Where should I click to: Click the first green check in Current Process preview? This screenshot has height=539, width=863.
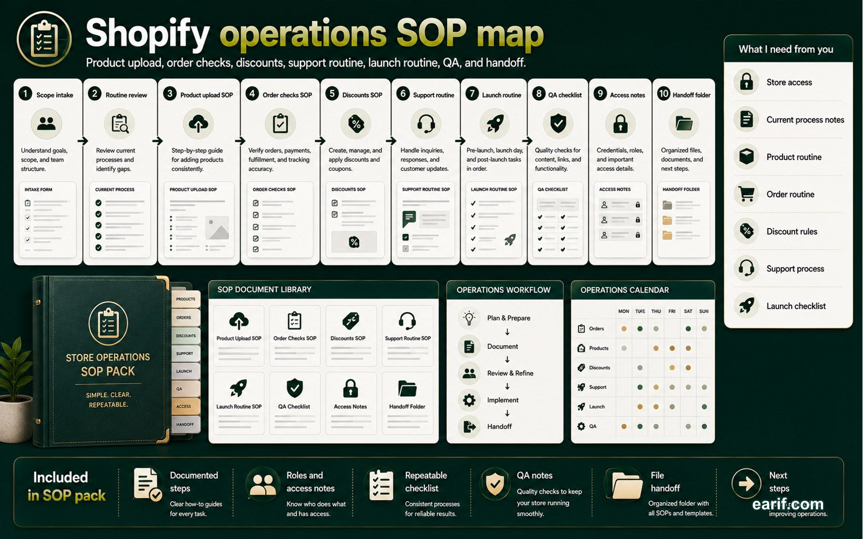point(98,203)
